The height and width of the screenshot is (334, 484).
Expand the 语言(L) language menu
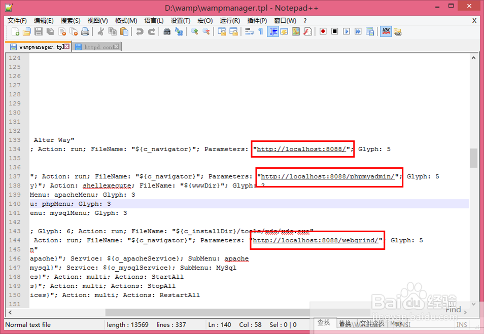point(154,21)
